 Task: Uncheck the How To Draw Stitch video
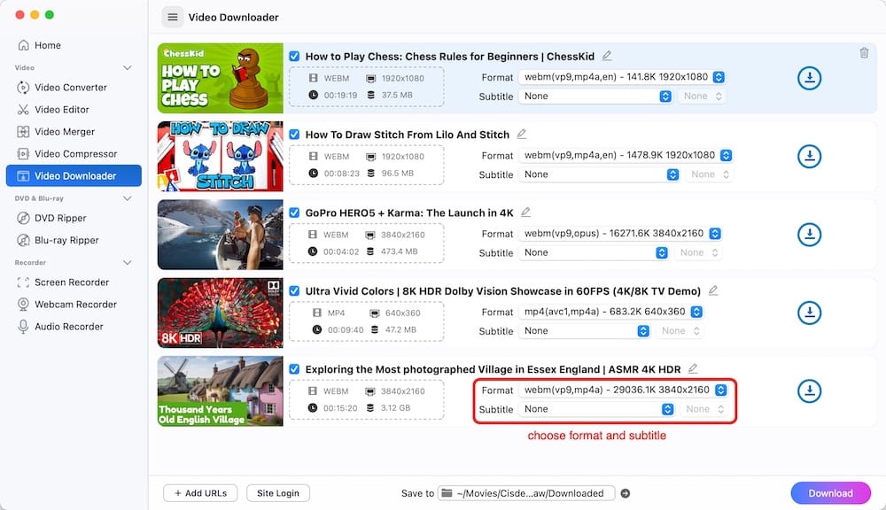[x=294, y=135]
